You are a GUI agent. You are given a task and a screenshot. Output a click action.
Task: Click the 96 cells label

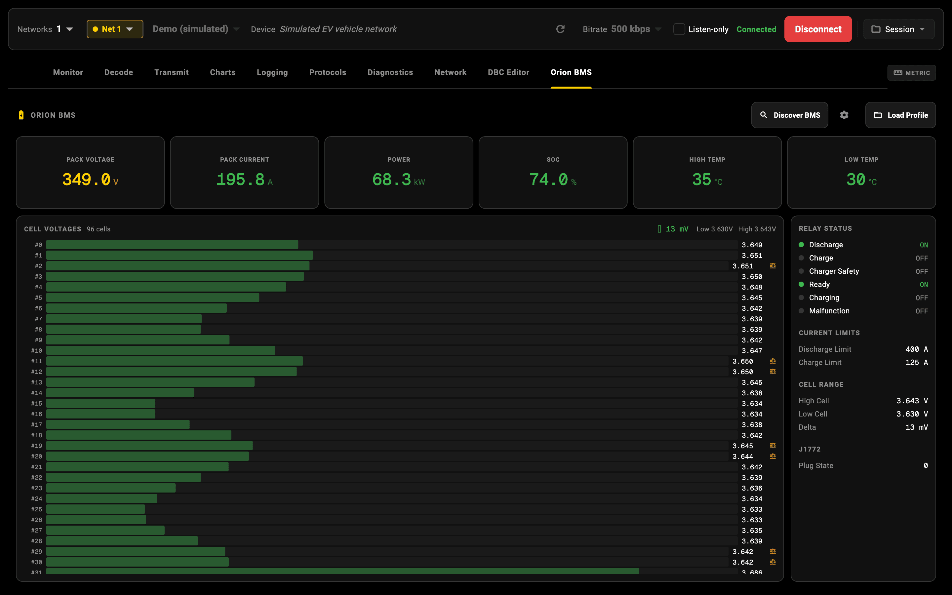pyautogui.click(x=99, y=229)
